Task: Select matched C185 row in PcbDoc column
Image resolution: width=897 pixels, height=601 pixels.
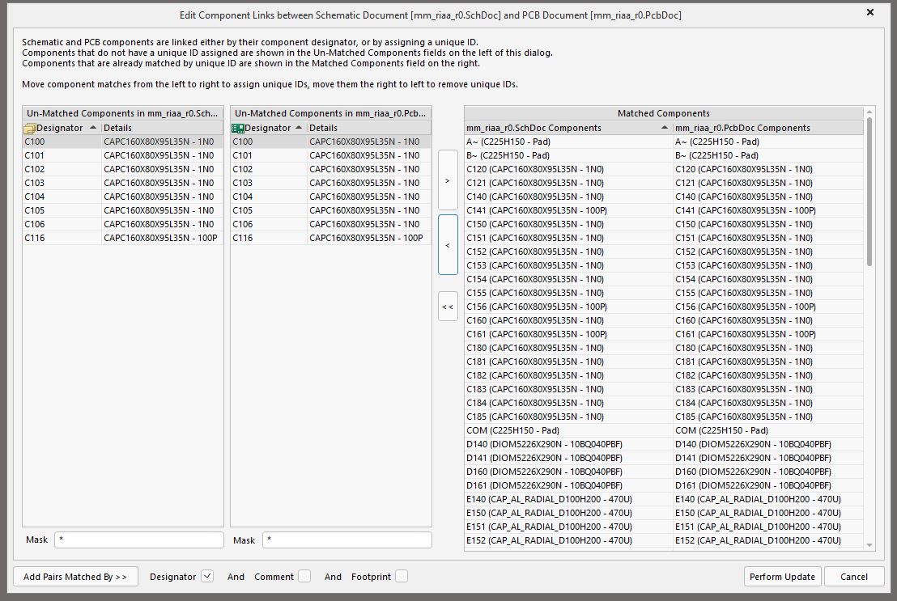Action: (767, 417)
